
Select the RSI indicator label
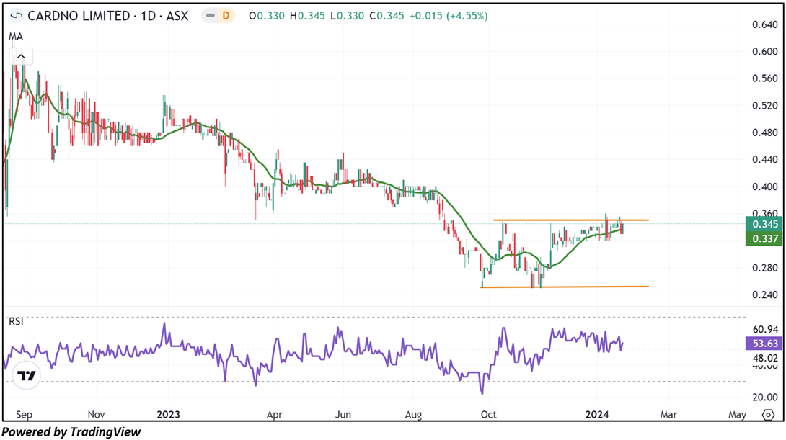16,321
